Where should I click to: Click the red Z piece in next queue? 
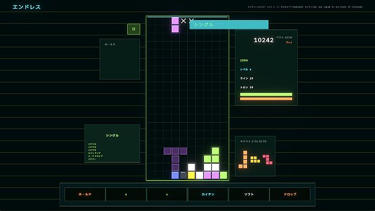[268, 160]
